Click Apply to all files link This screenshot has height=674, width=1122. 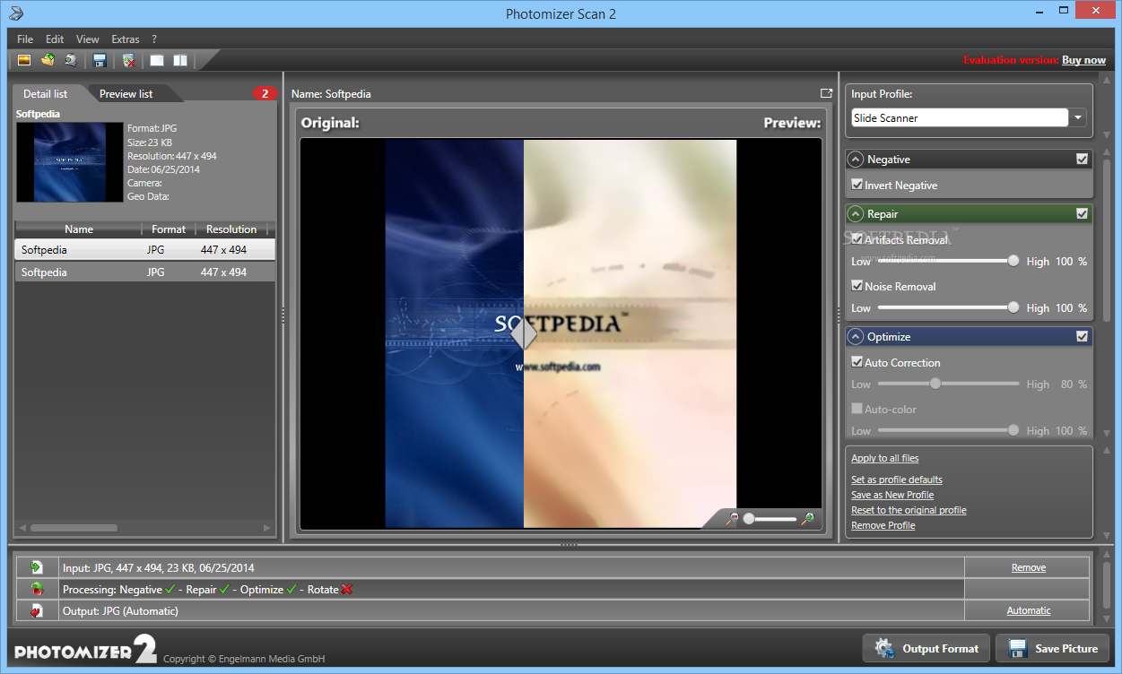point(884,458)
